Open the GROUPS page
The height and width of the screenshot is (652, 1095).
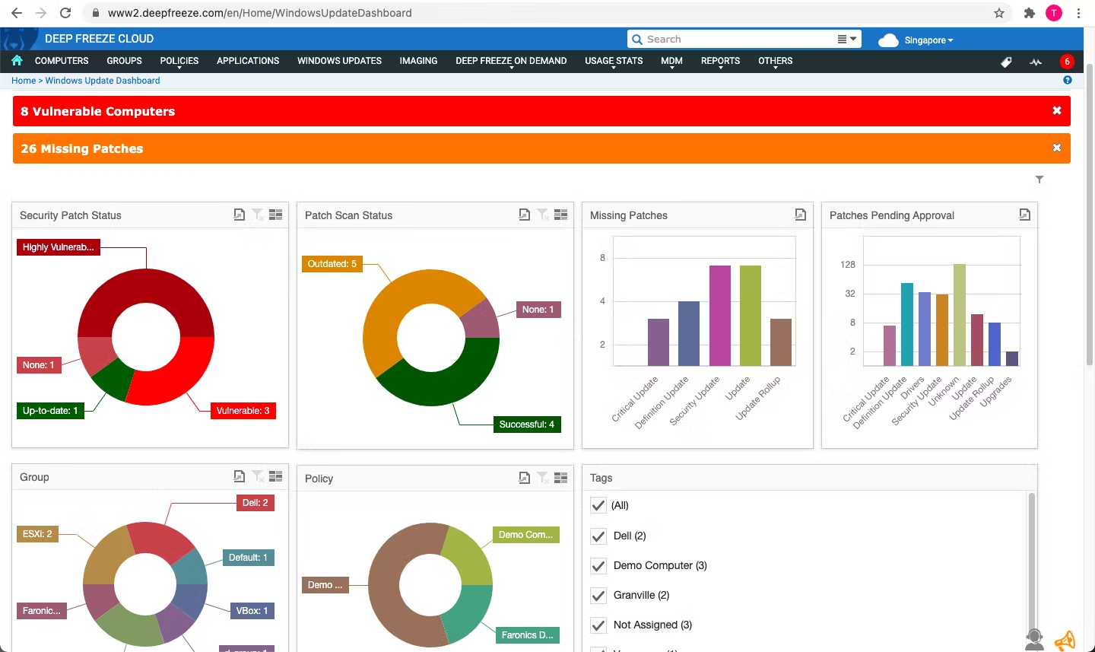pos(124,61)
